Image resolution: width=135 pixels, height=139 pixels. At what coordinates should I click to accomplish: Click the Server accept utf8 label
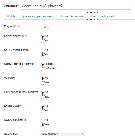pos(15,36)
